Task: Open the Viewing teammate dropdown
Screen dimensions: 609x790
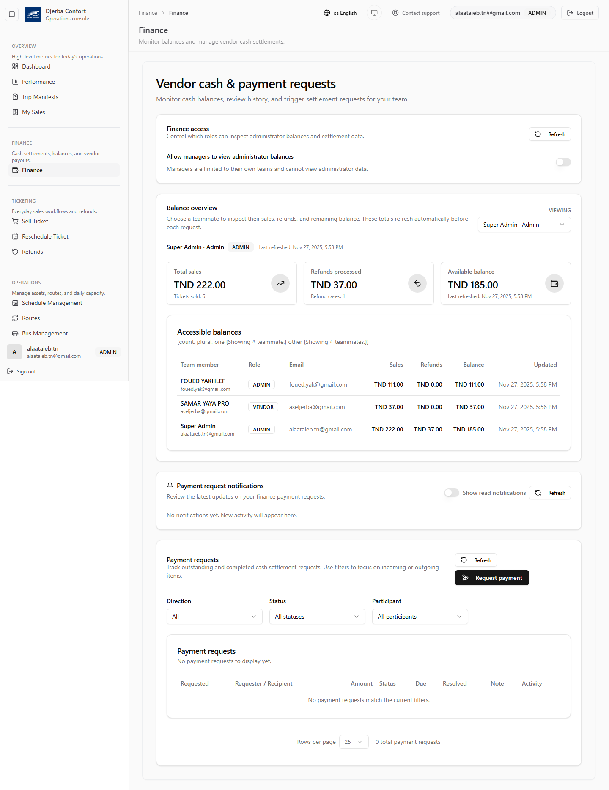Action: [x=524, y=225]
